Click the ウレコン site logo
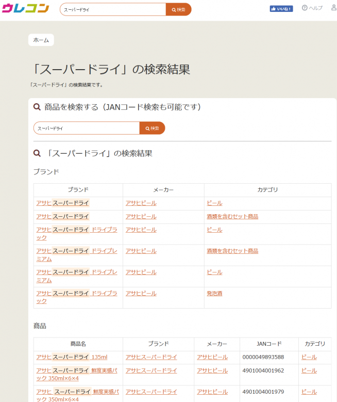This screenshot has height=402, width=337. (25, 8)
